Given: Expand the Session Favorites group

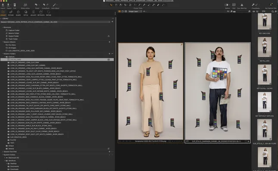Looking at the screenshot, I should tap(3, 152).
